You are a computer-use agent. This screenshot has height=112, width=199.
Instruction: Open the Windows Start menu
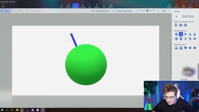coord(2,110)
